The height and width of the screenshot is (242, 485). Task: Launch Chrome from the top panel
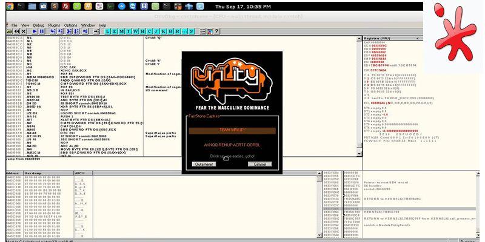(10, 6)
